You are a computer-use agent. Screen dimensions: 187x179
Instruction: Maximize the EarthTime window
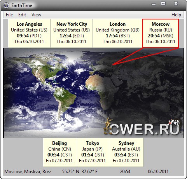coord(163,4)
